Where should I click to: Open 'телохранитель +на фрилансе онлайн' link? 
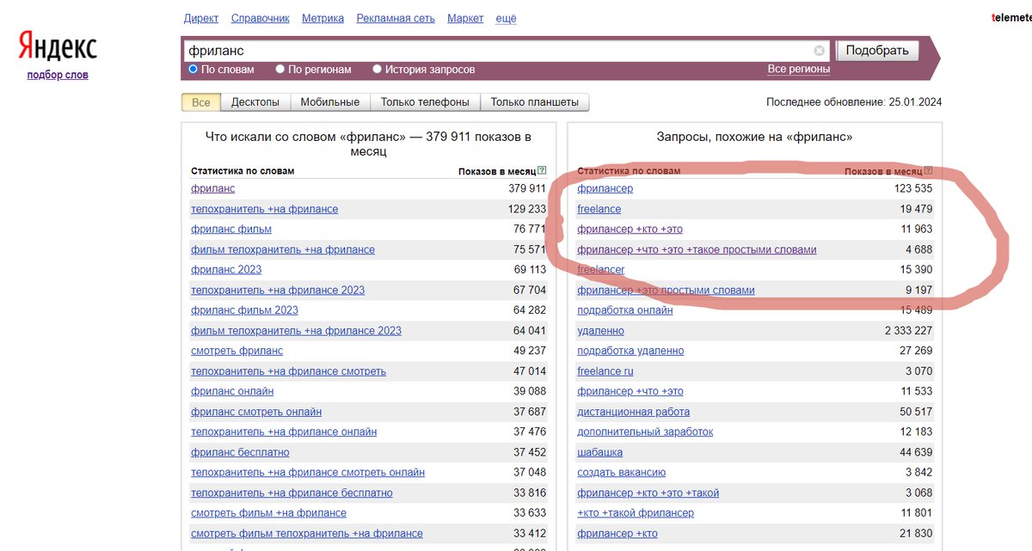[x=284, y=432]
